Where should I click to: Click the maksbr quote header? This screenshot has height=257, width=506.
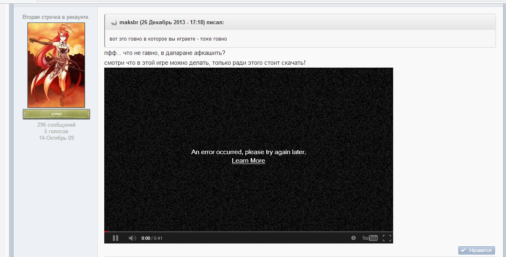172,22
